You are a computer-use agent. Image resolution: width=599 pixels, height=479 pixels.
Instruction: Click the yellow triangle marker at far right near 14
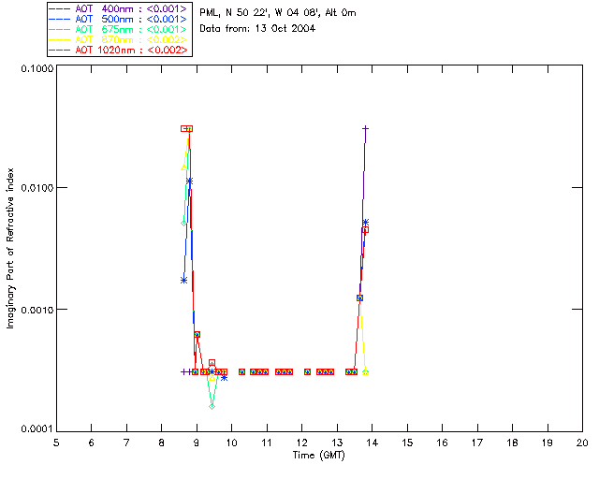[366, 372]
